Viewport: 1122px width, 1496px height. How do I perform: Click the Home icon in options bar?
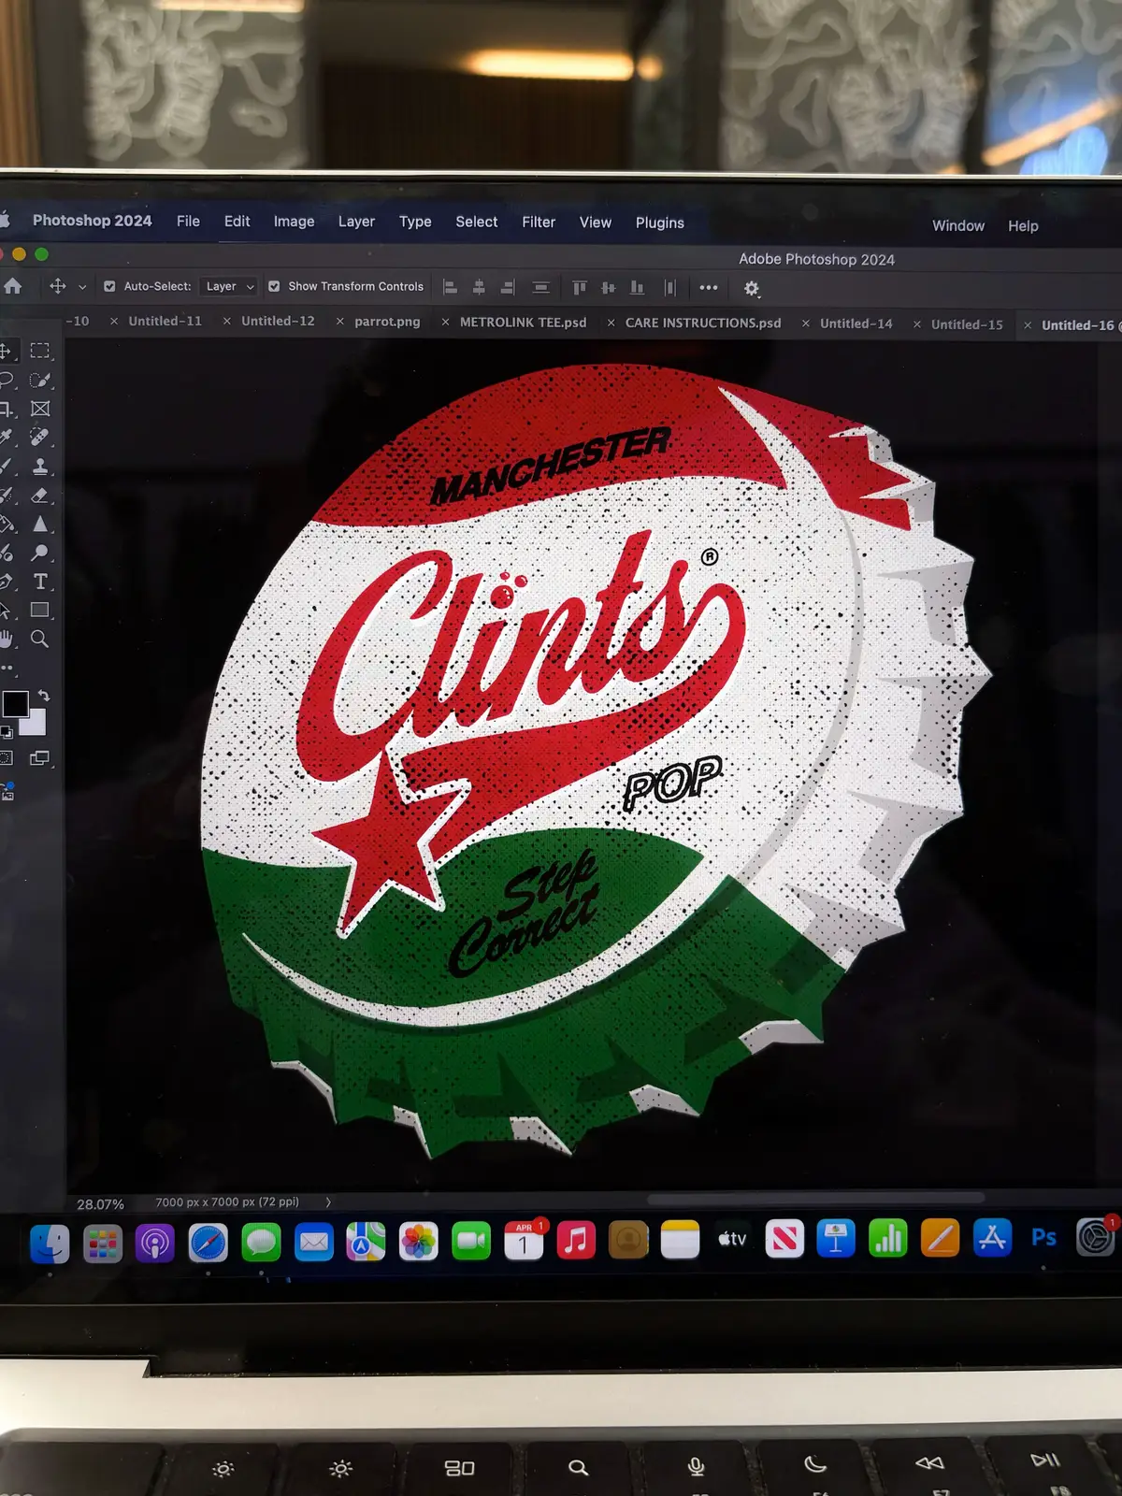point(13,286)
